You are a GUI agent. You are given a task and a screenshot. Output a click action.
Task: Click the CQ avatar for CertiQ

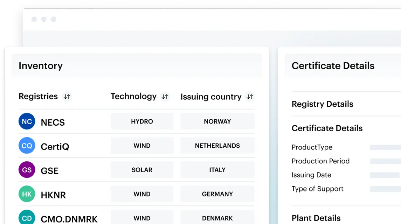(x=27, y=146)
